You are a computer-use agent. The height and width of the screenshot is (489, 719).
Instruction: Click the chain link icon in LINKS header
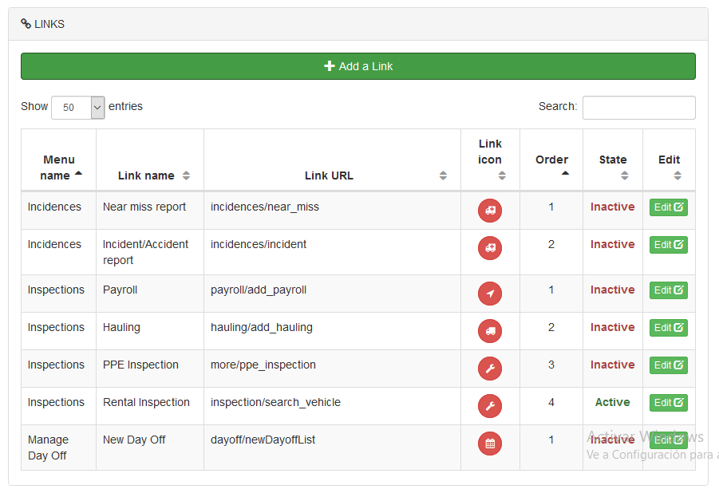(26, 24)
